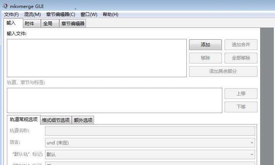
Task: Switch to the 章节编辑器 tab
Action: point(73,24)
